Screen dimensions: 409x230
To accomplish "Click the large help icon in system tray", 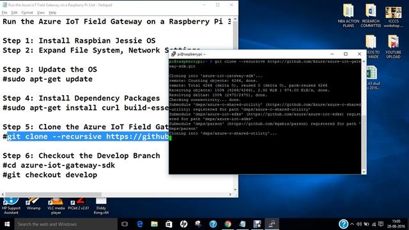I will pos(343,224).
